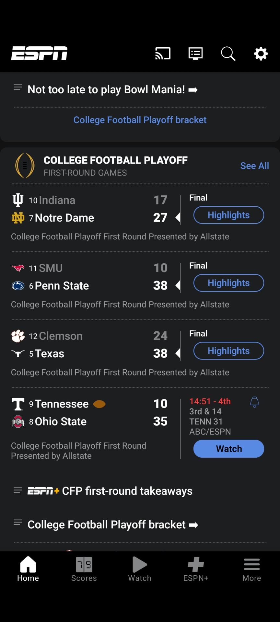Open search with magnifier icon
280x622 pixels.
(x=228, y=53)
